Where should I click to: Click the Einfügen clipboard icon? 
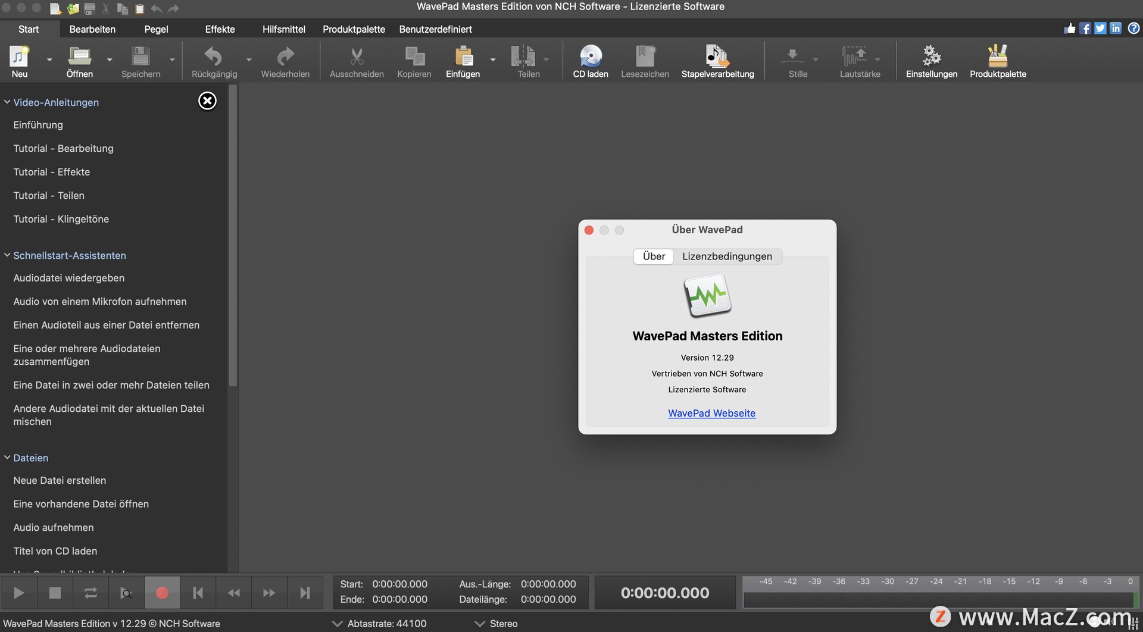(464, 56)
